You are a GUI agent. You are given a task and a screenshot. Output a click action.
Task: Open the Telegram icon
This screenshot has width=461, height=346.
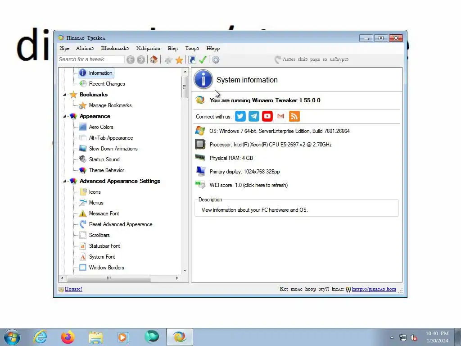254,116
